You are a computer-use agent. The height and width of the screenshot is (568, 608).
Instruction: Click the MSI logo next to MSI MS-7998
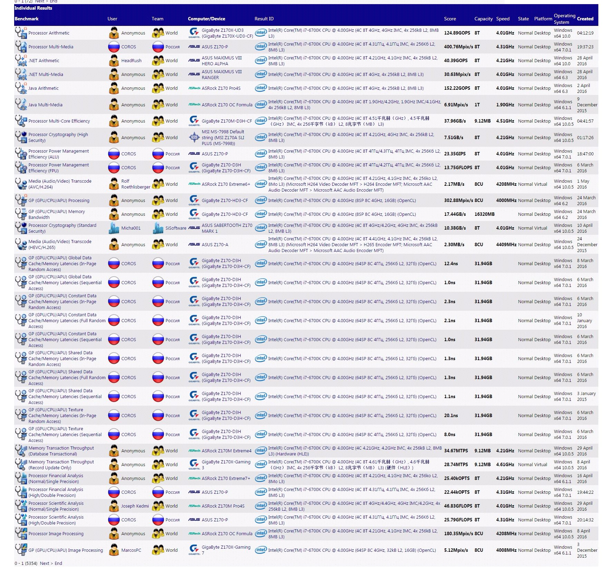coord(194,137)
